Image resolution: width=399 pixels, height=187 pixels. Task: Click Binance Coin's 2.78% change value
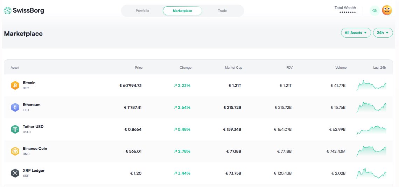[182, 151]
